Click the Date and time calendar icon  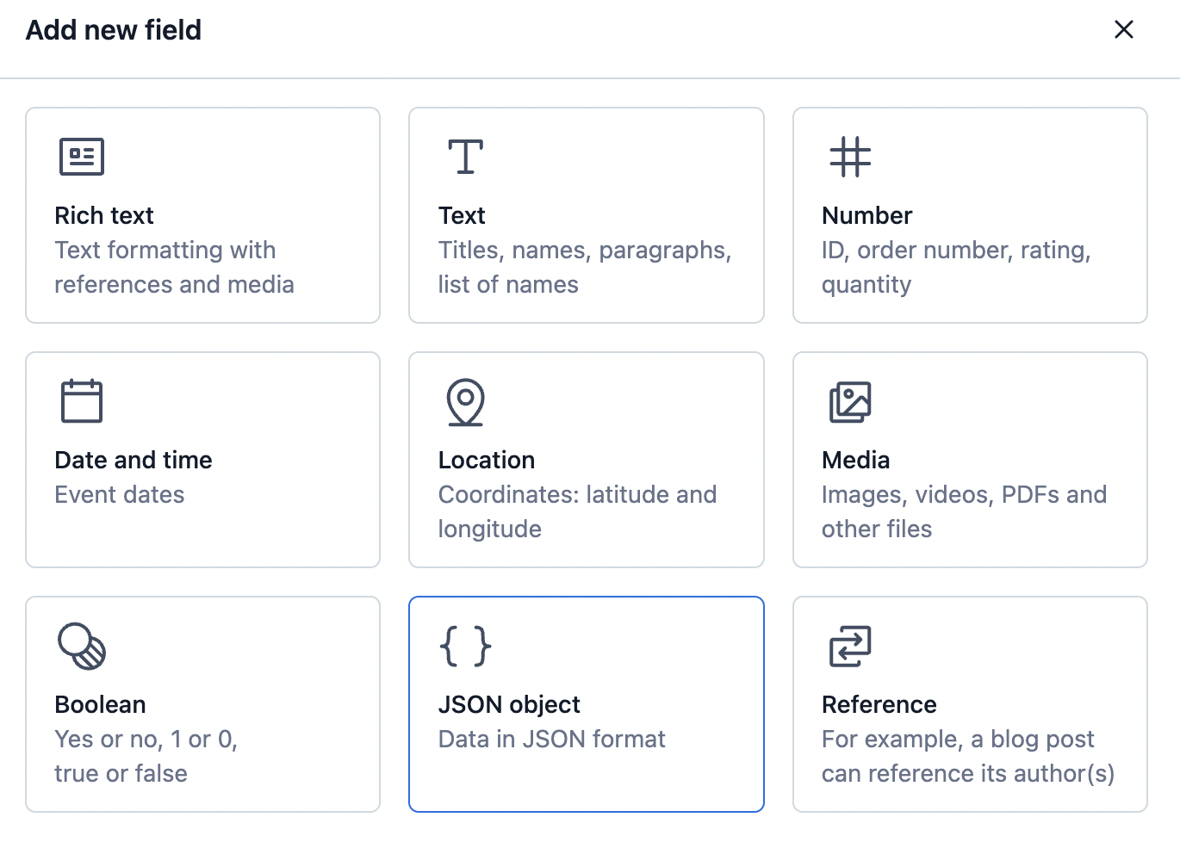point(82,400)
